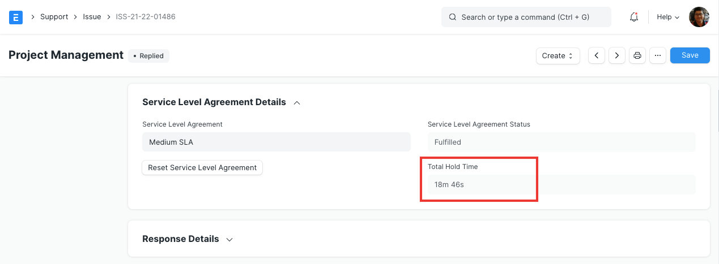Click the ISS-21-22-01486 breadcrumb
Viewport: 719px width, 264px height.
tap(146, 17)
